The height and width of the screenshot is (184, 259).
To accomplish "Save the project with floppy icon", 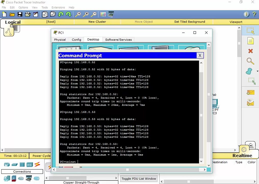I will 20,14.
